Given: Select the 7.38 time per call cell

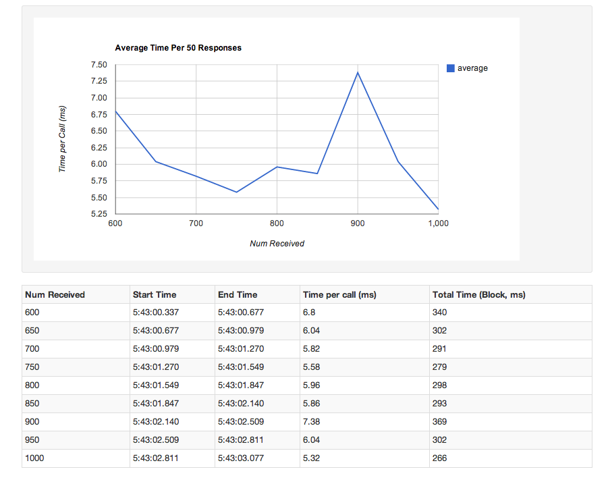Looking at the screenshot, I should point(312,422).
